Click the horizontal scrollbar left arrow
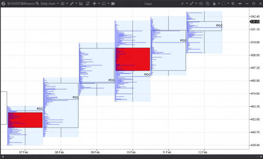The height and width of the screenshot is (159, 263). click(3, 156)
